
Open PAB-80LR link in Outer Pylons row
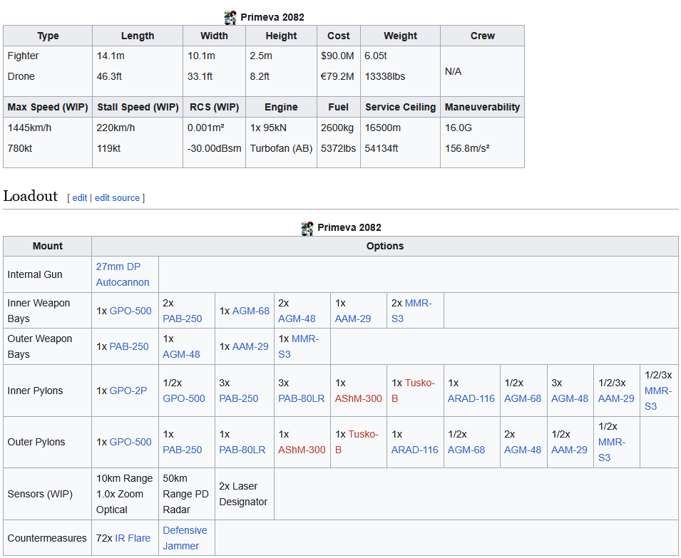click(242, 450)
